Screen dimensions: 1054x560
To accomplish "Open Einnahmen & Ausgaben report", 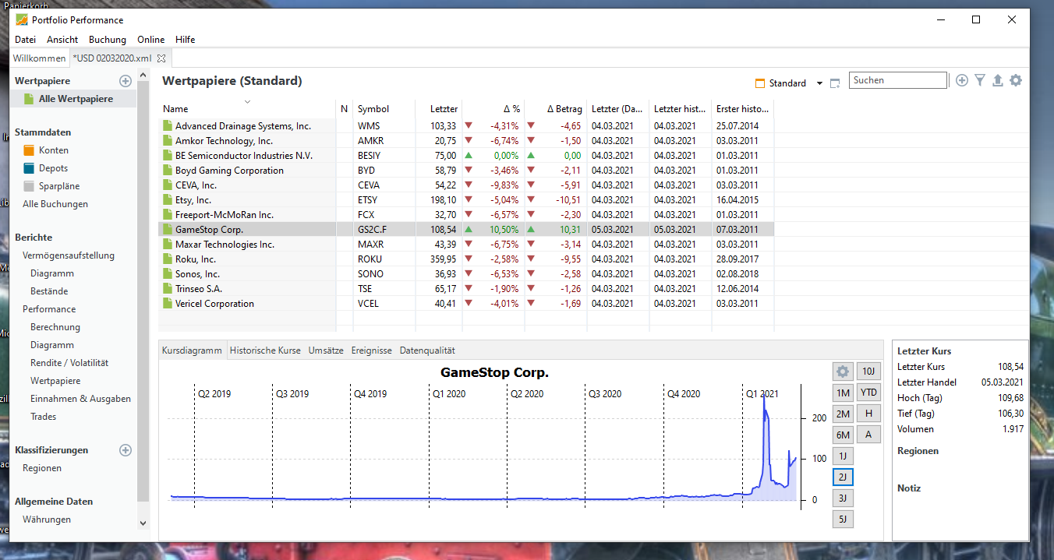I will (x=80, y=399).
